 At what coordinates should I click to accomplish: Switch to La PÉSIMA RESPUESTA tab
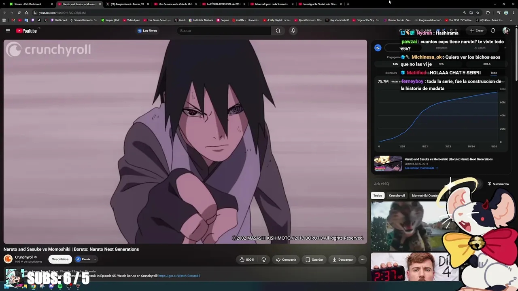click(x=223, y=4)
